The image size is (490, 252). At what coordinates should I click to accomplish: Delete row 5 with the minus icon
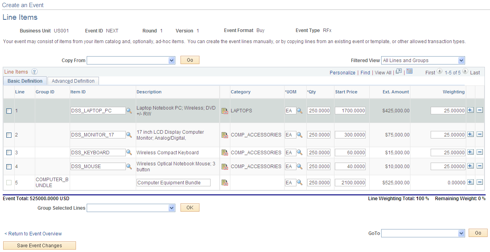pos(479,182)
